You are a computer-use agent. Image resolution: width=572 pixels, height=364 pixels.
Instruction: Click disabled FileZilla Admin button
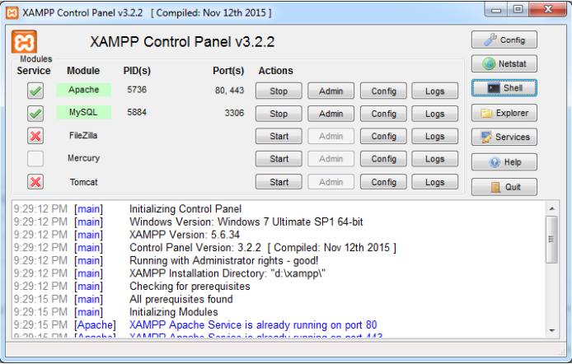(x=331, y=136)
